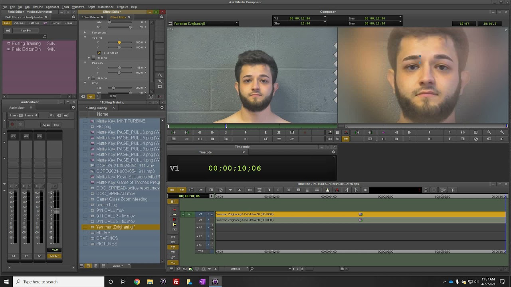This screenshot has width=511, height=287.
Task: Open the Marketplace menu
Action: coord(106,7)
